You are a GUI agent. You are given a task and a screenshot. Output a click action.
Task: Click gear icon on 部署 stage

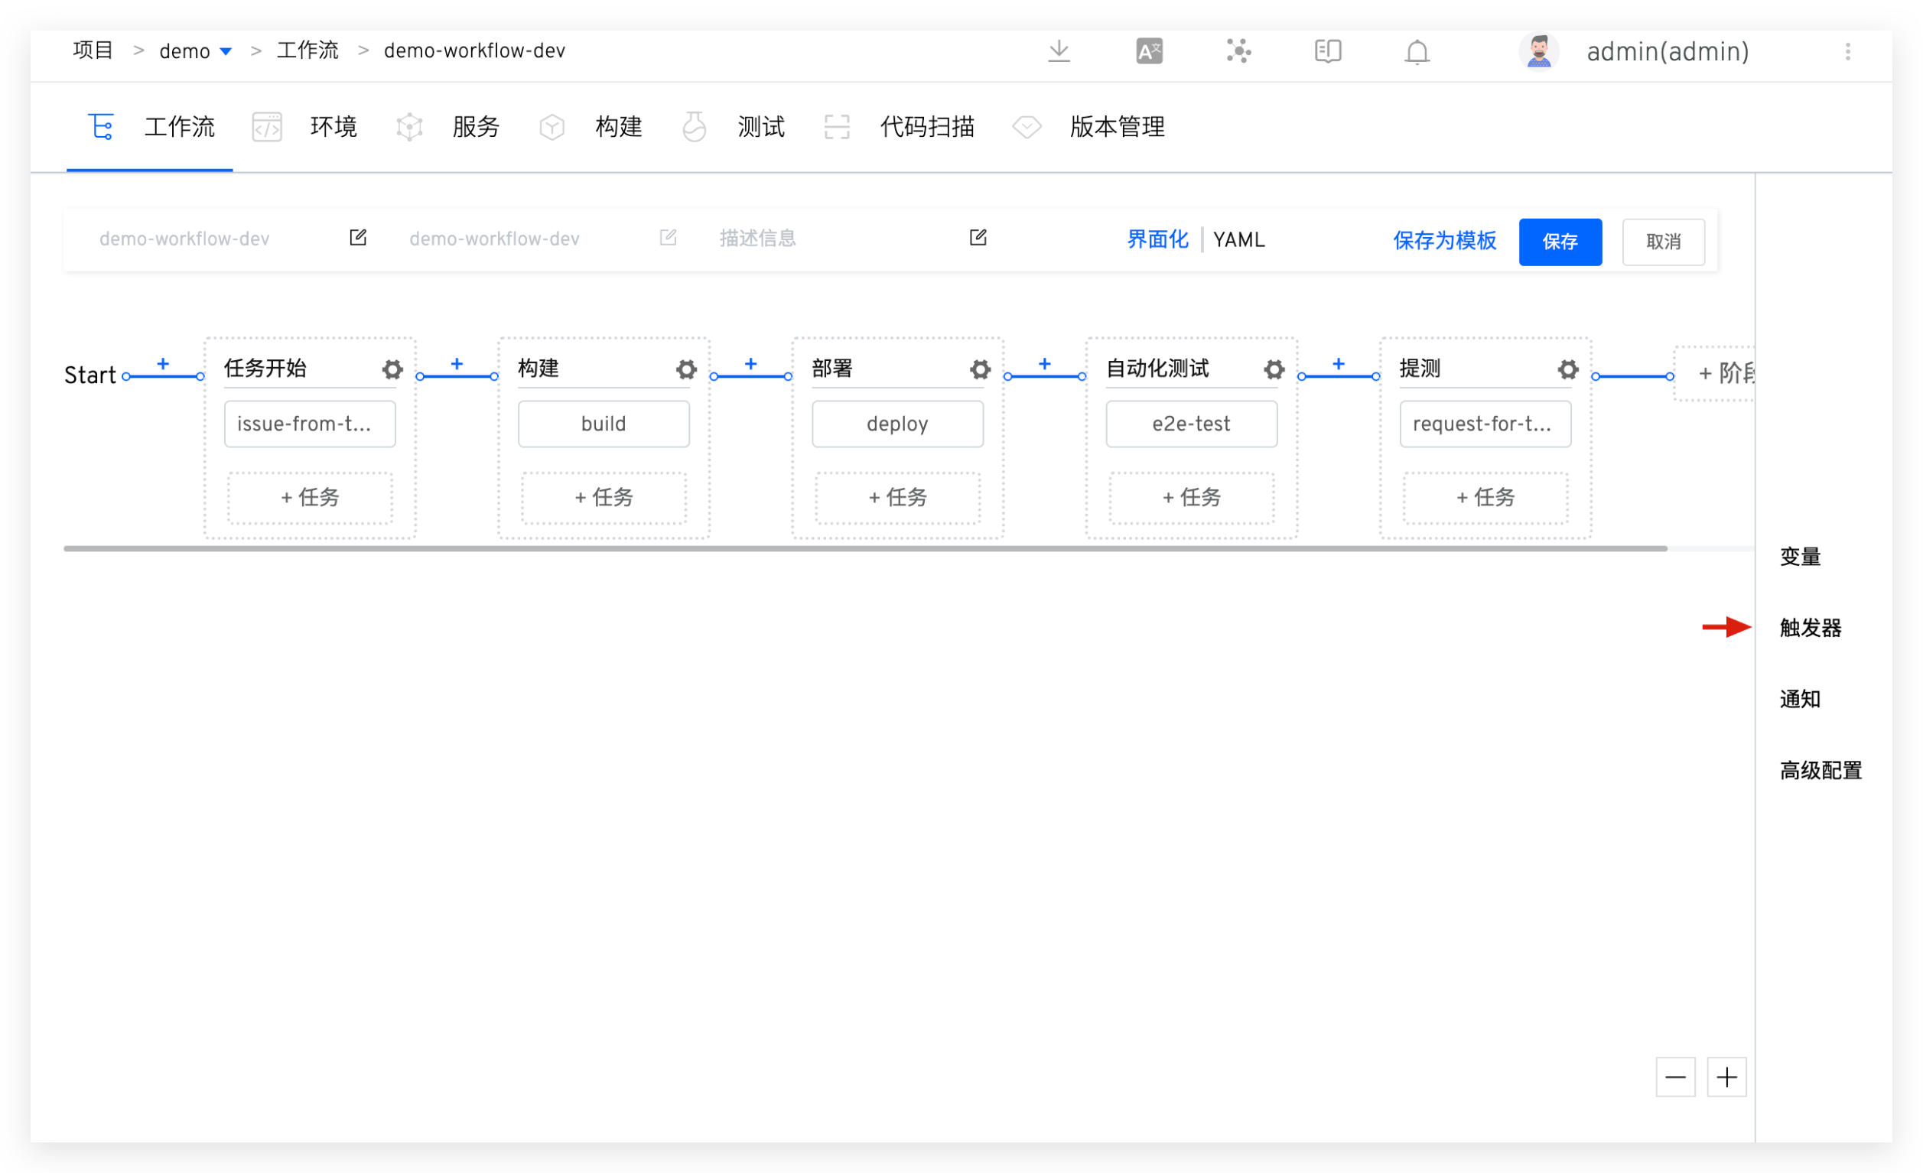click(x=980, y=369)
